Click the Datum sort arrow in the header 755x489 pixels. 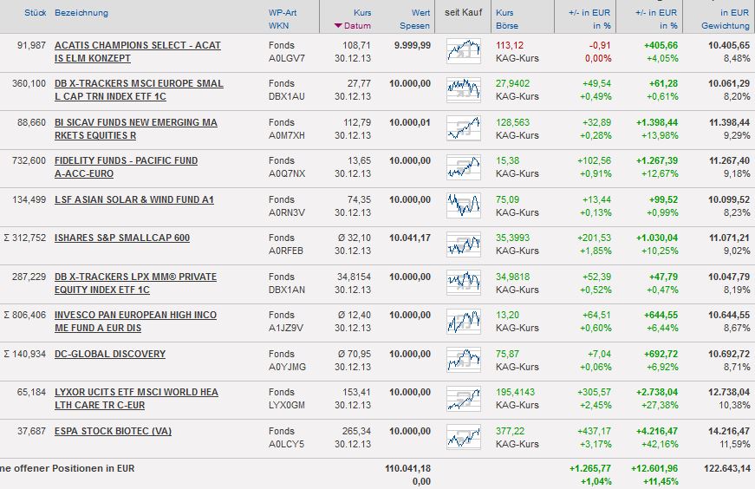[x=338, y=26]
